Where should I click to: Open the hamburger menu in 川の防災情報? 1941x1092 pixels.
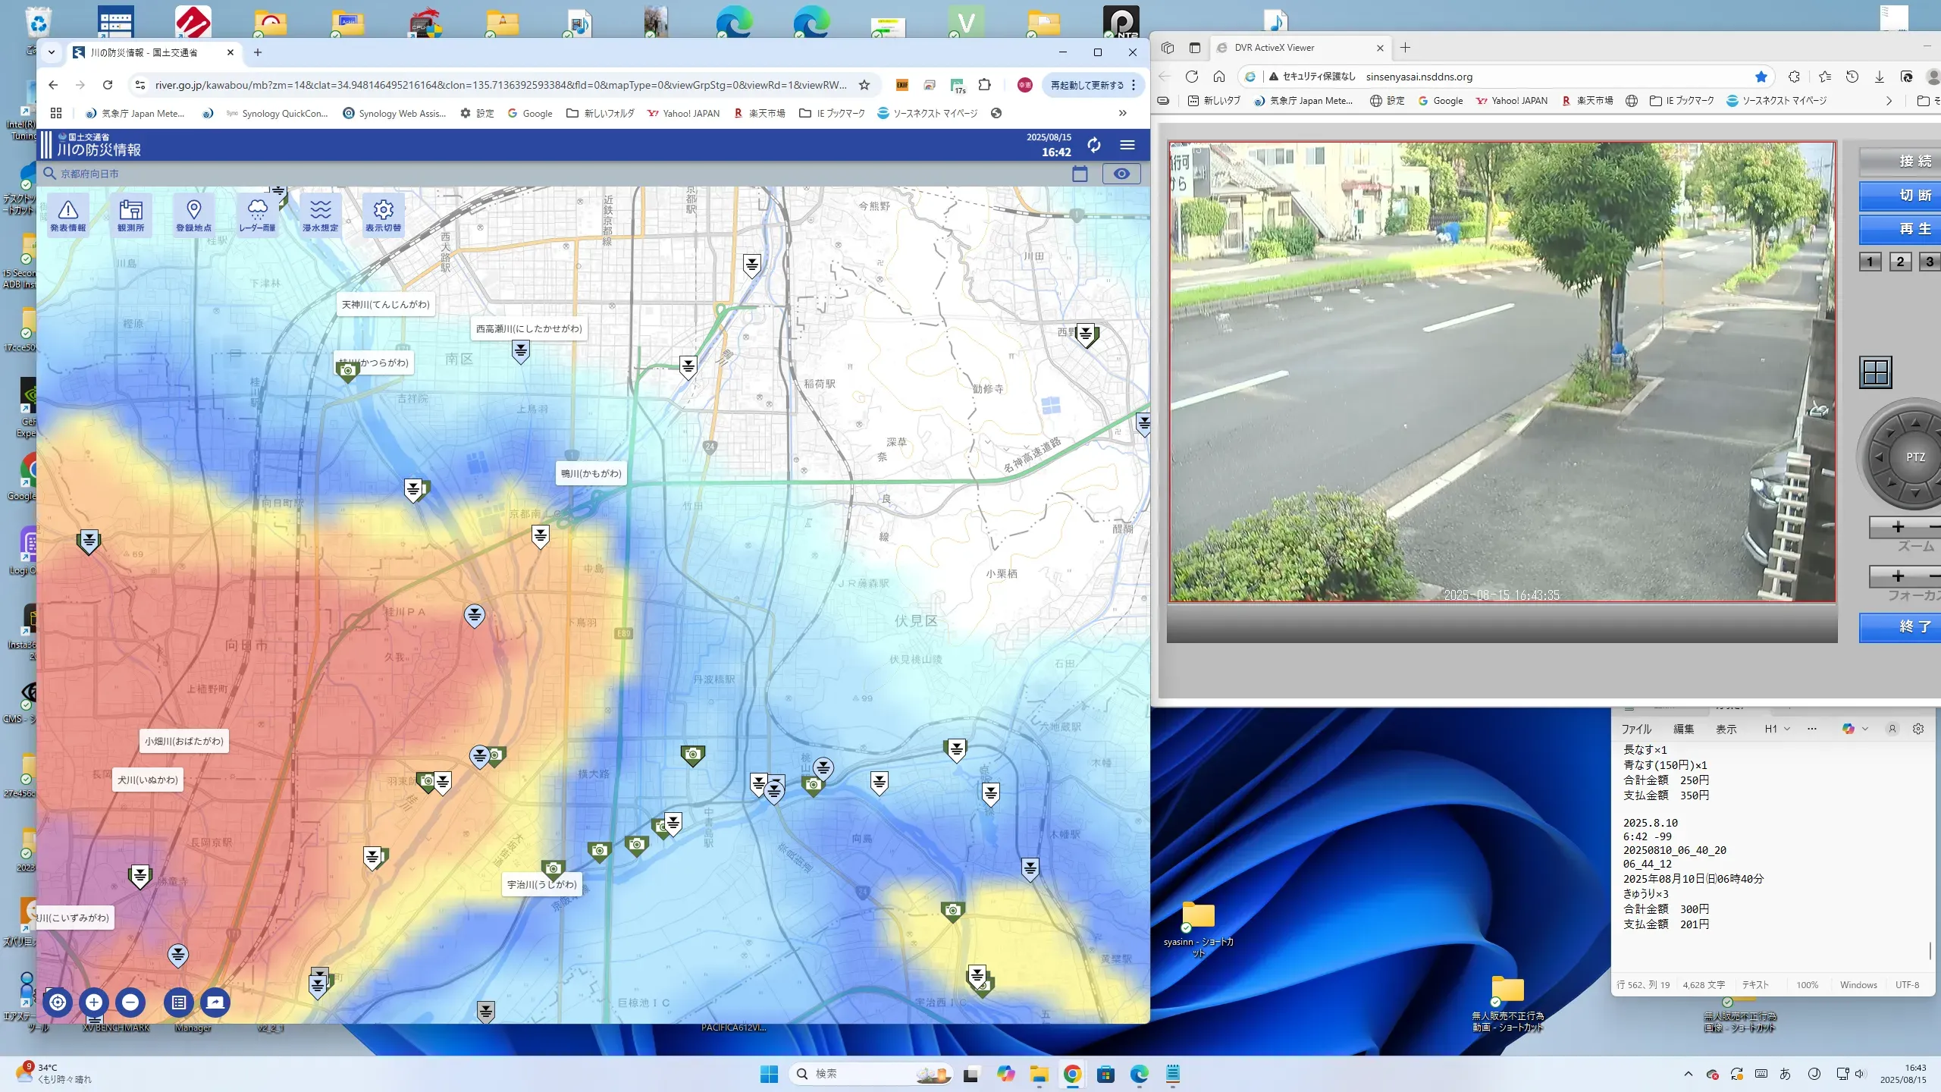[x=1127, y=145]
